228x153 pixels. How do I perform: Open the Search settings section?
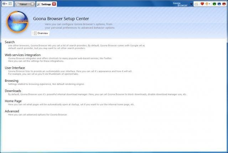(x=10, y=42)
